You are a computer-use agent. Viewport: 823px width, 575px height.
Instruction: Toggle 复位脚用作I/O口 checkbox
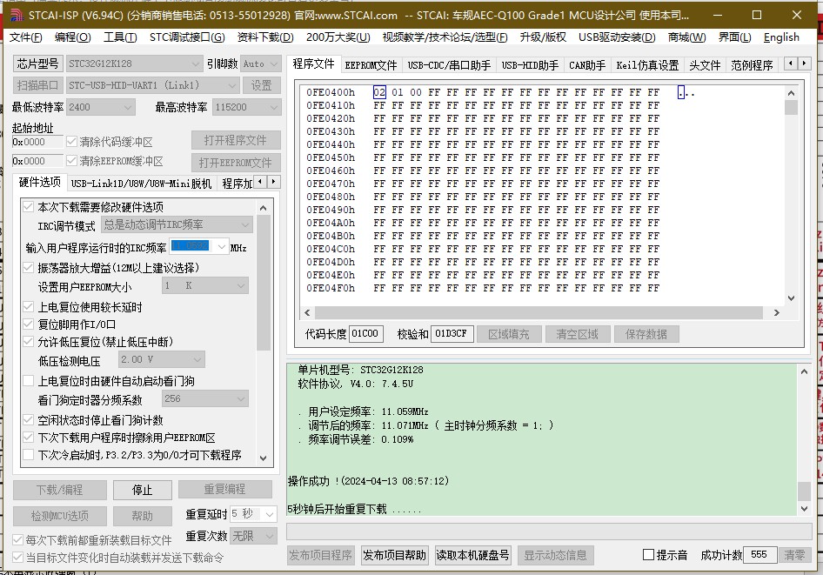pos(29,324)
